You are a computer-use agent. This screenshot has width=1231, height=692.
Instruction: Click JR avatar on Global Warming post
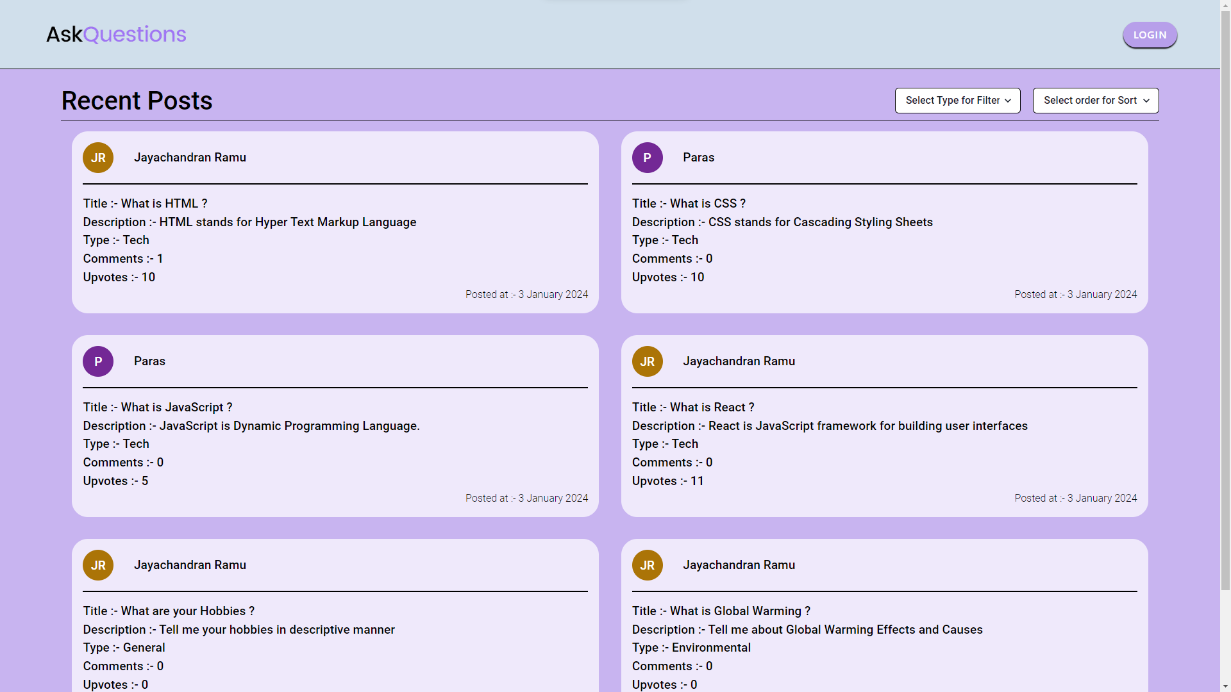647,565
